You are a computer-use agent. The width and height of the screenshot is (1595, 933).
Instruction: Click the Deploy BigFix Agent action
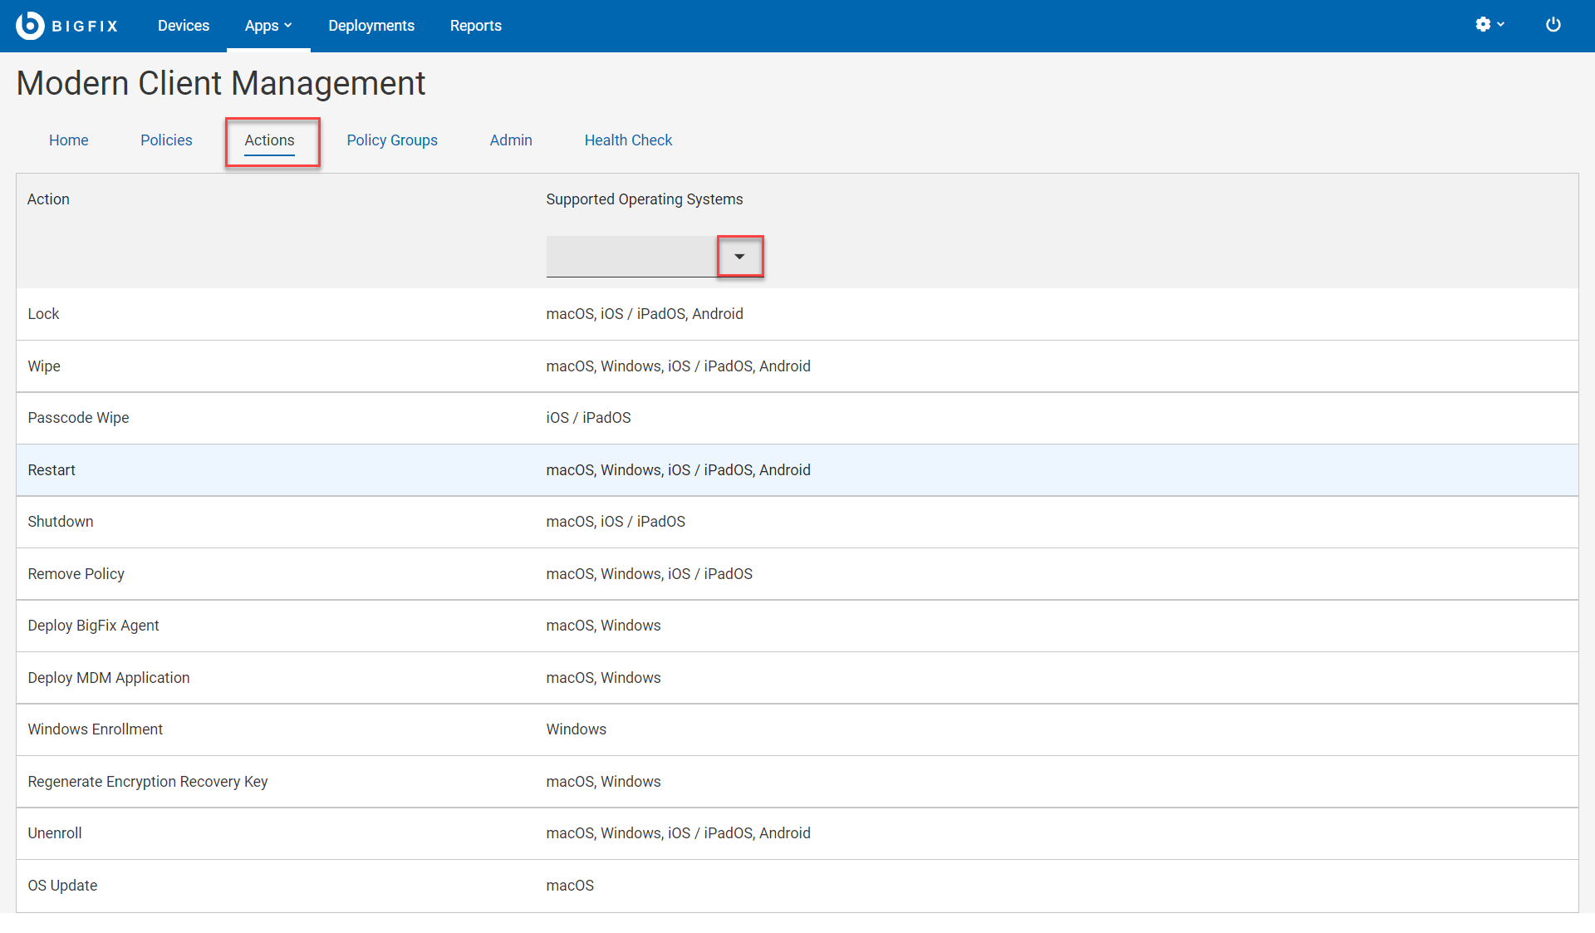93,626
